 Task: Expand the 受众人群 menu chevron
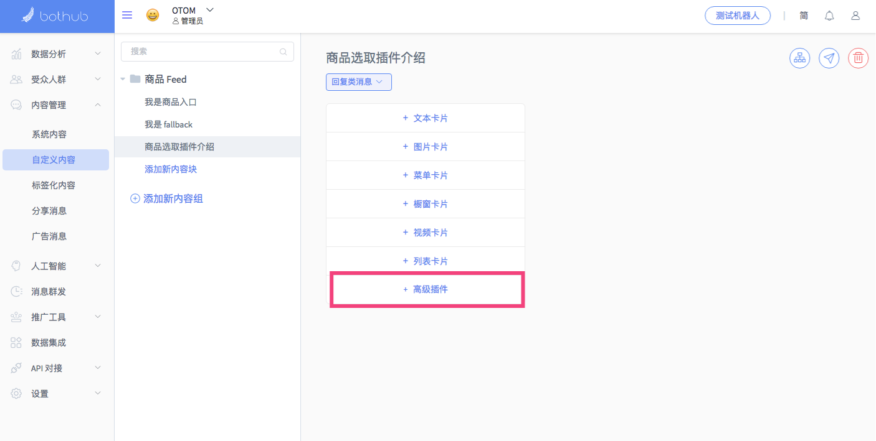(x=98, y=80)
